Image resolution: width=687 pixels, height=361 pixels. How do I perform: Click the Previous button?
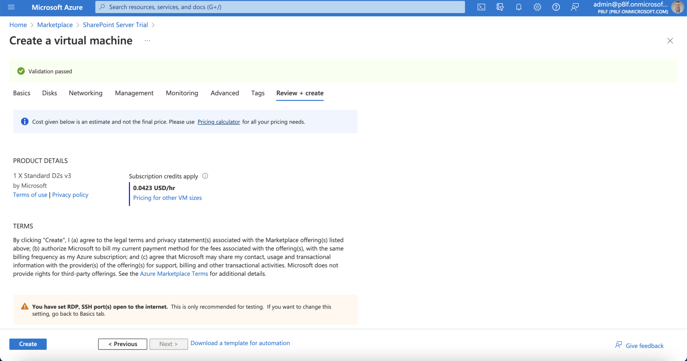(x=123, y=344)
